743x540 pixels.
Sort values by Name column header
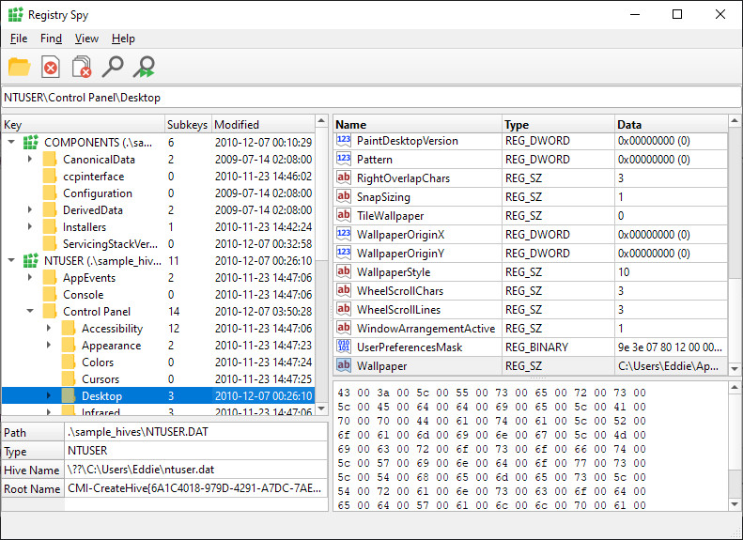[417, 125]
